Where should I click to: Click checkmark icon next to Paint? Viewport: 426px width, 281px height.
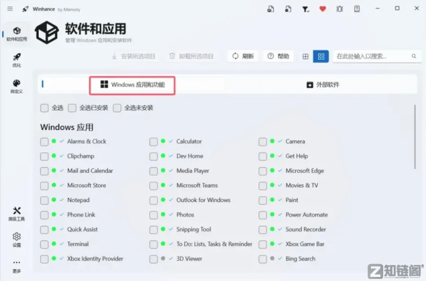click(x=280, y=200)
